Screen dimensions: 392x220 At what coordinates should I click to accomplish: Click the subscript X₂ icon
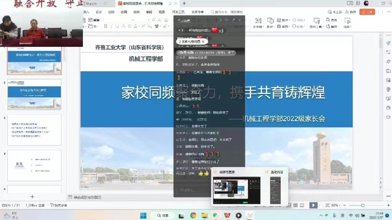pos(149,27)
